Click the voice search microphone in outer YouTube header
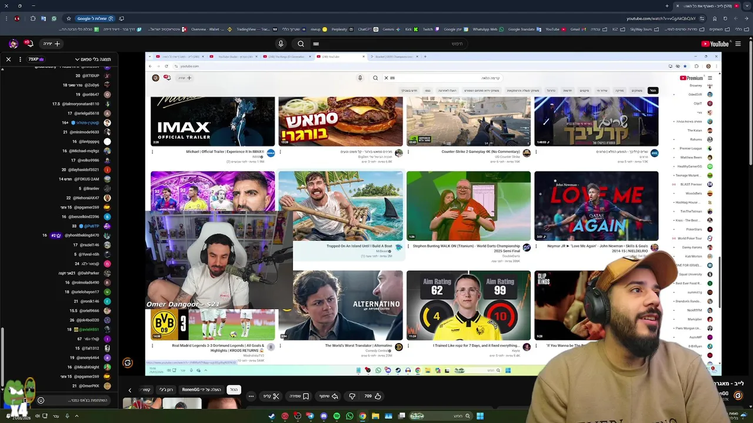The image size is (753, 423). click(281, 43)
